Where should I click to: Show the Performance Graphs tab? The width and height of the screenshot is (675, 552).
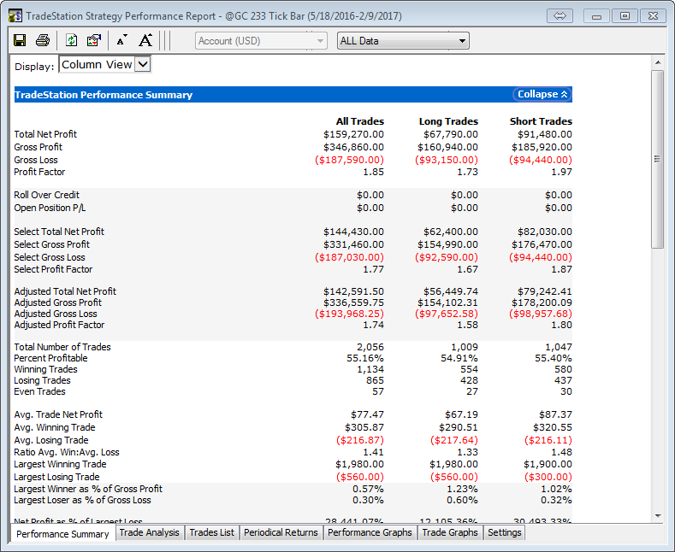[x=370, y=532]
